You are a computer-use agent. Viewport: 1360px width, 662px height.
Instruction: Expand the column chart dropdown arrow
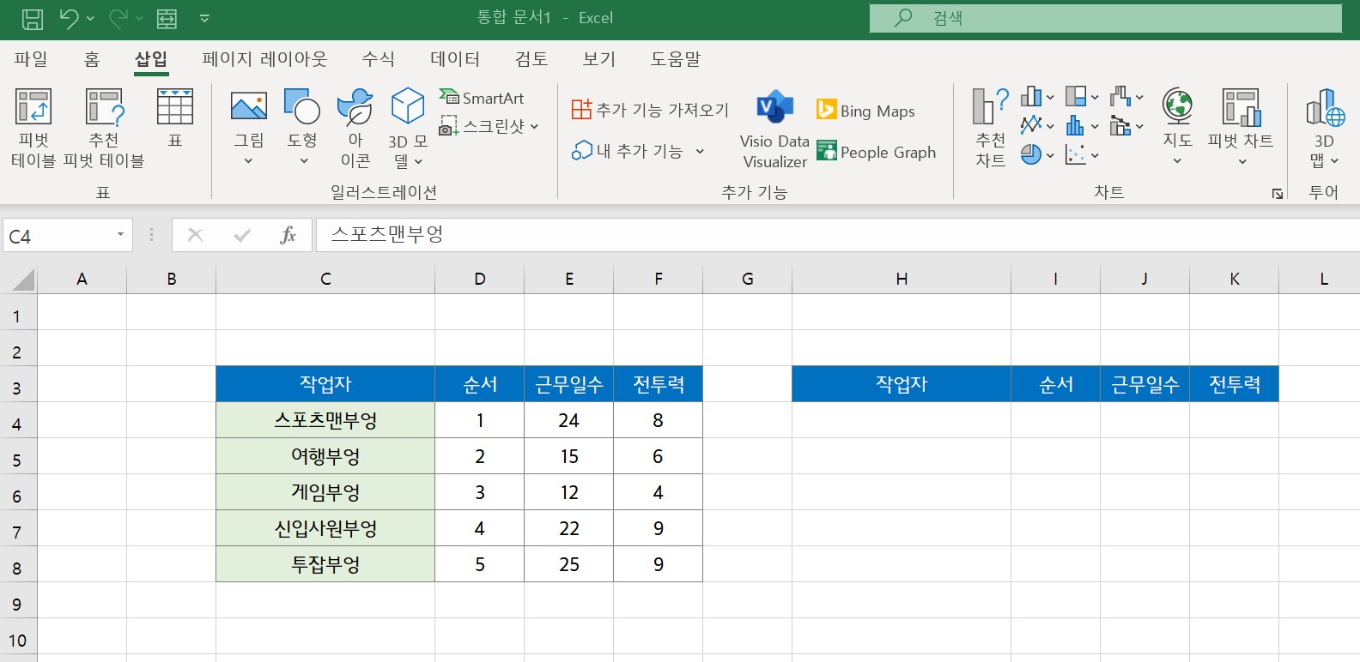coord(1050,97)
